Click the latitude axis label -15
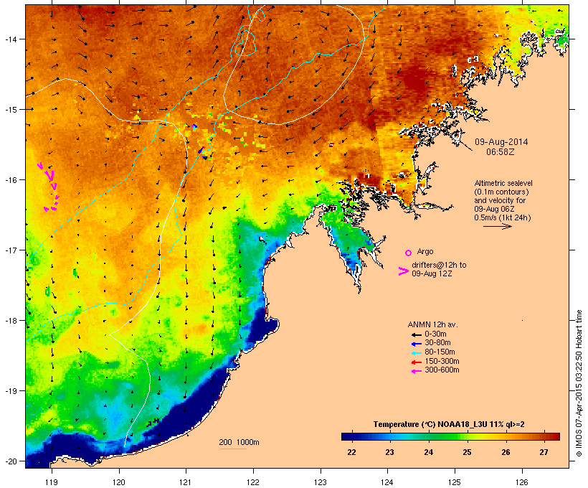 10,110
